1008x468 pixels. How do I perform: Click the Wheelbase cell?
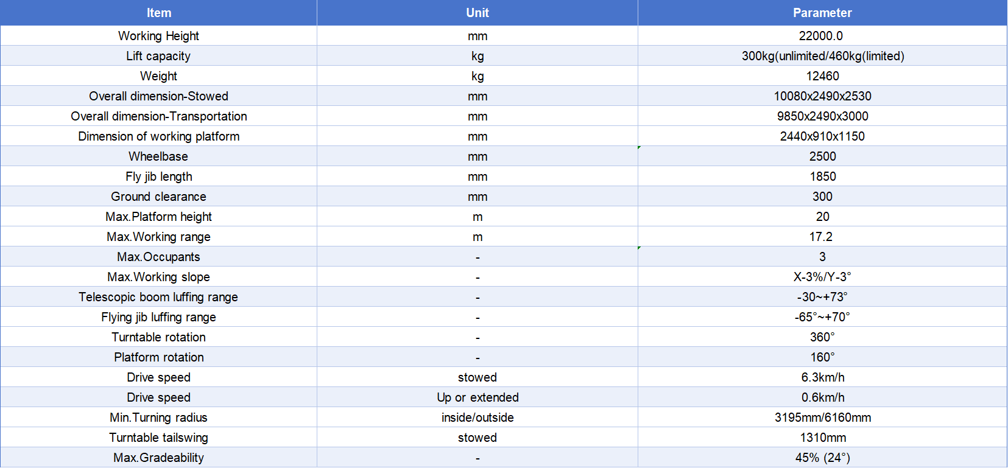[158, 156]
